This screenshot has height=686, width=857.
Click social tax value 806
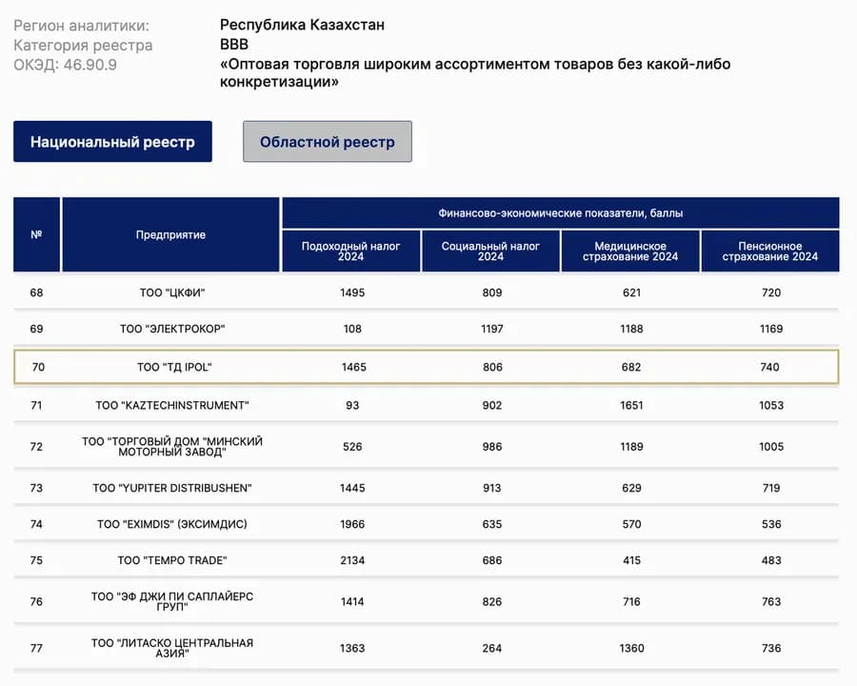pyautogui.click(x=492, y=367)
